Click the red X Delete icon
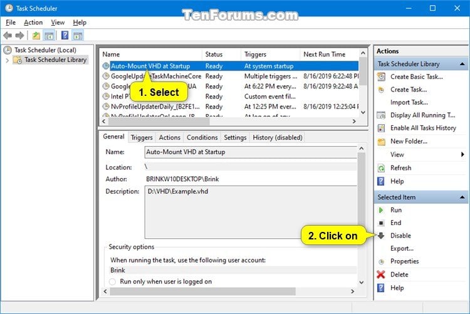 point(381,275)
